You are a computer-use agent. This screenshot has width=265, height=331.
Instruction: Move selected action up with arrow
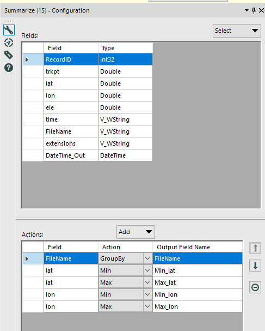pyautogui.click(x=255, y=248)
